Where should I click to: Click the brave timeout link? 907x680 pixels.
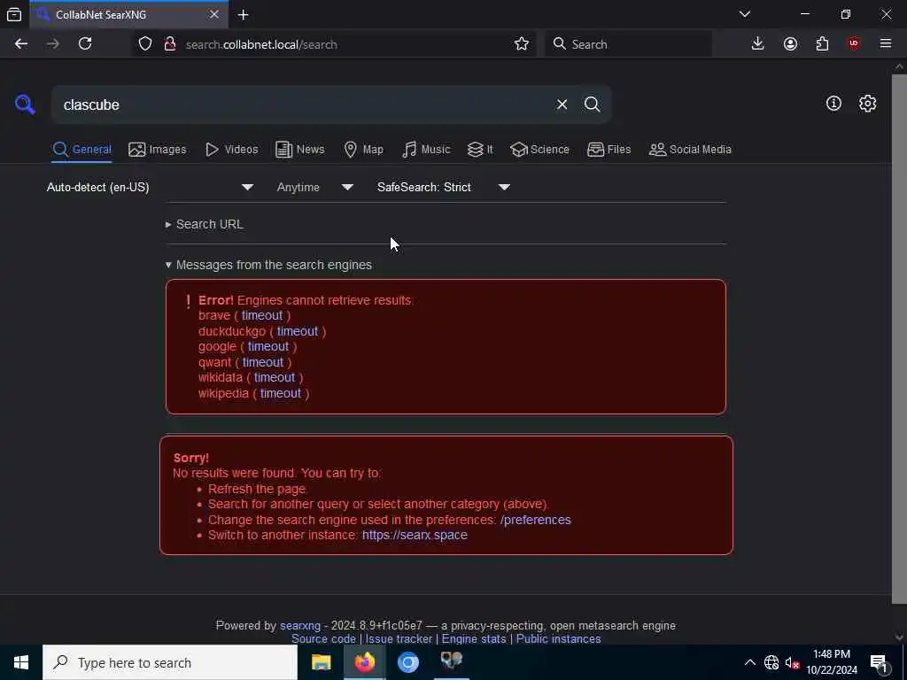pos(262,316)
